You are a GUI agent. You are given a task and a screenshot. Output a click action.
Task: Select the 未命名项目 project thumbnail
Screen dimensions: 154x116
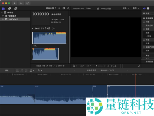[x=41, y=18]
